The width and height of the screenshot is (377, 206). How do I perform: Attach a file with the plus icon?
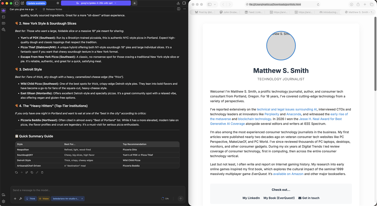pyautogui.click(x=15, y=199)
